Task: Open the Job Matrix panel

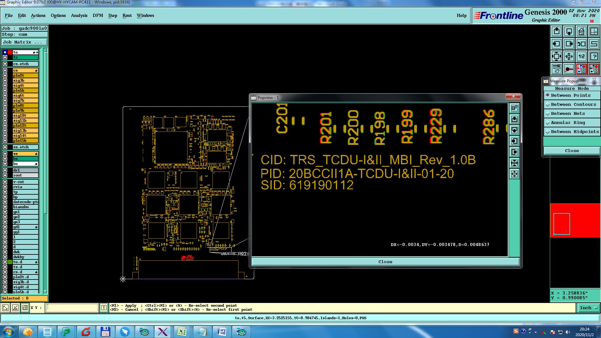Action: (x=24, y=42)
